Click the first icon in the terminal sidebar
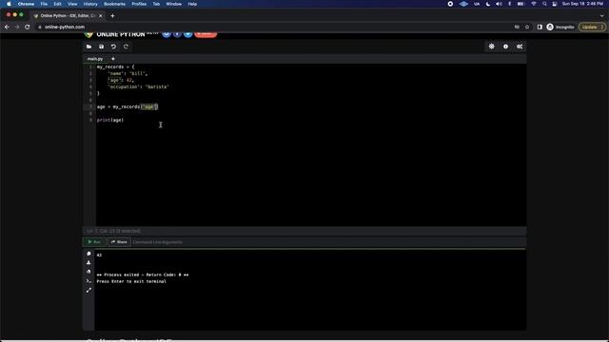Image resolution: width=609 pixels, height=342 pixels. [x=88, y=254]
